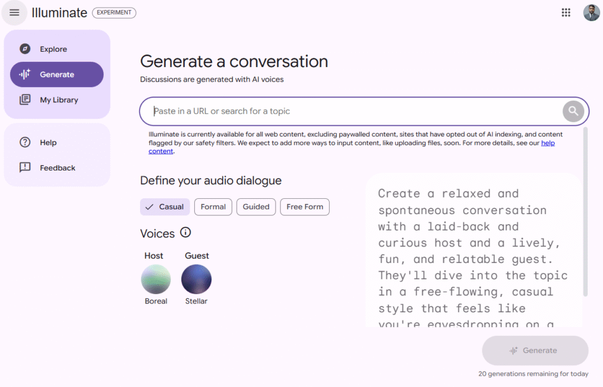Click the Guest label
This screenshot has height=387, width=603.
click(197, 256)
